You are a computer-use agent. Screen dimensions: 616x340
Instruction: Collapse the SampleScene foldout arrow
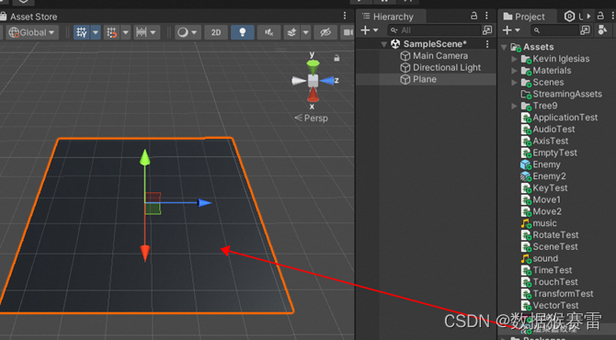point(384,44)
